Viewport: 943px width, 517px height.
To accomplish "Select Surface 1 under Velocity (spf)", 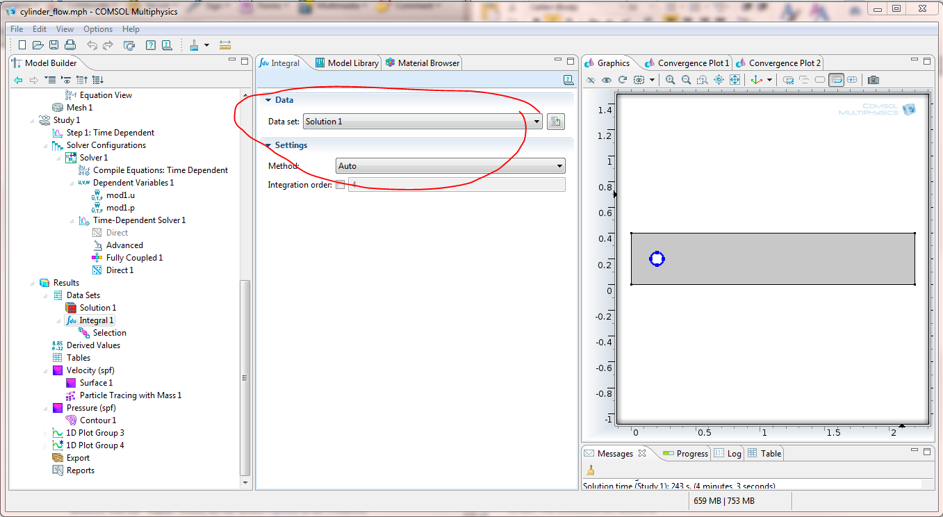I will (96, 383).
